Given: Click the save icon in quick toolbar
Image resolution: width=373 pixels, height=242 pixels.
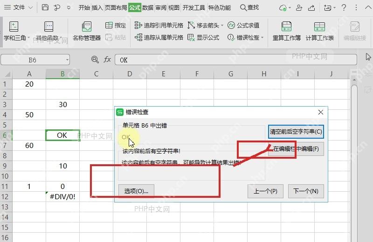Looking at the screenshot, I should coord(45,7).
